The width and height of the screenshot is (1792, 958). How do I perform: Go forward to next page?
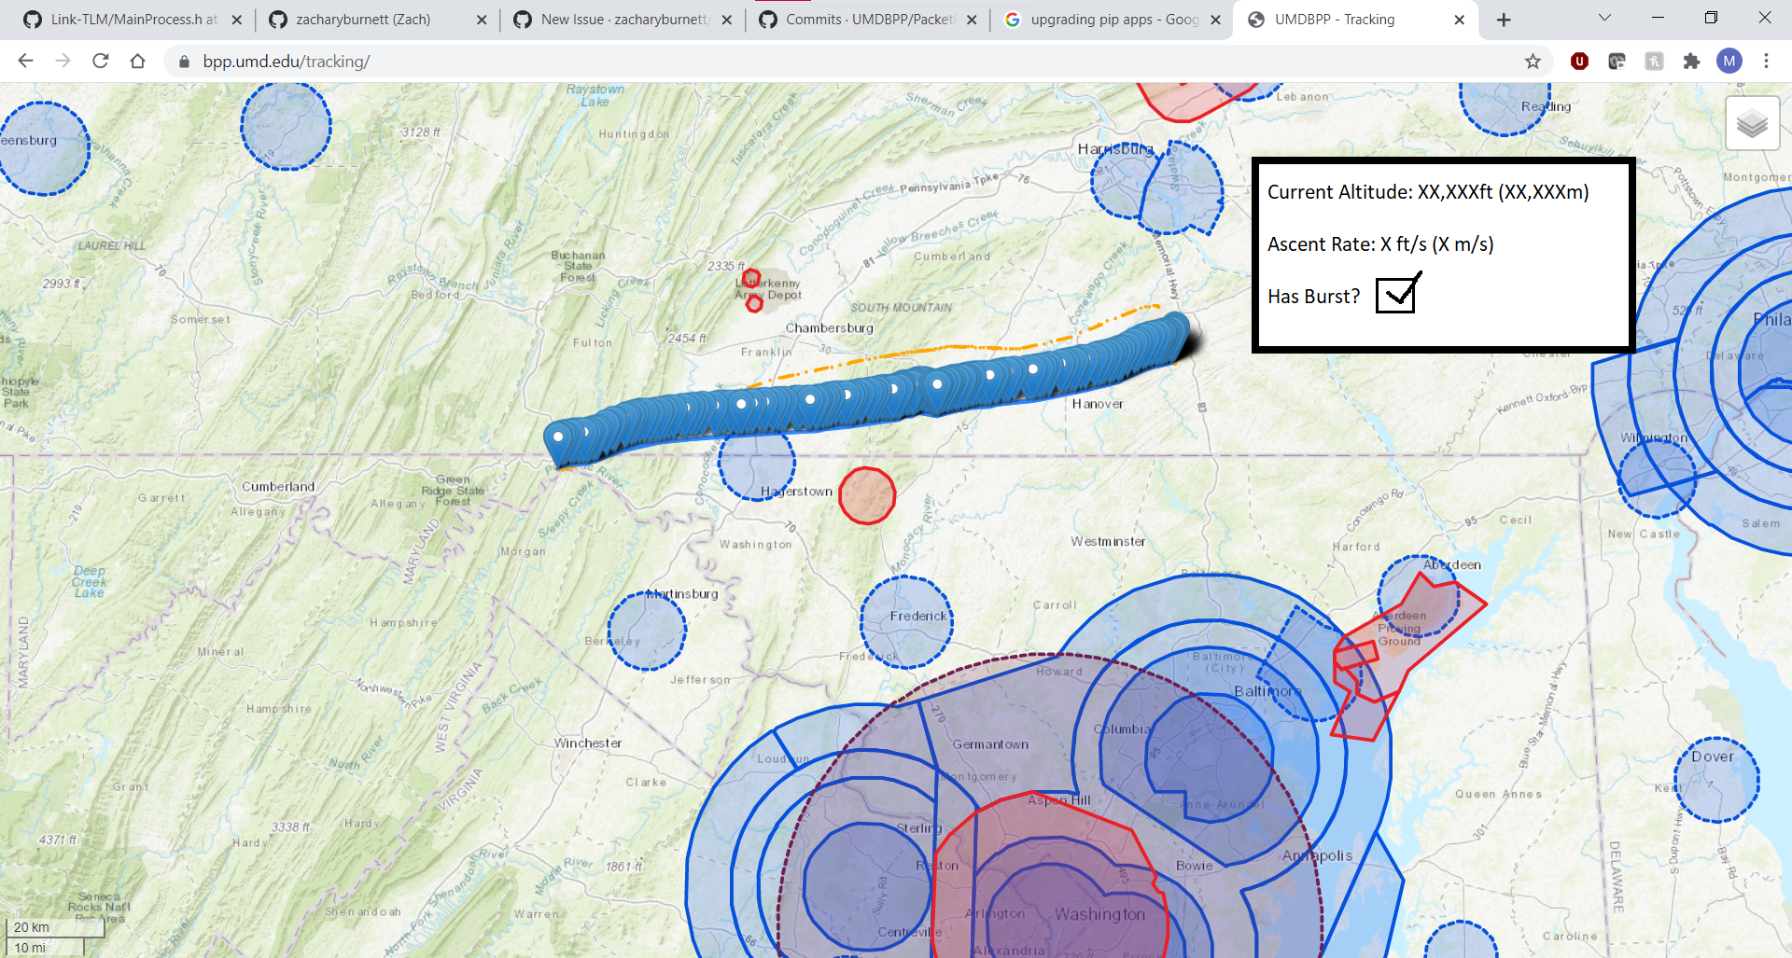(63, 61)
